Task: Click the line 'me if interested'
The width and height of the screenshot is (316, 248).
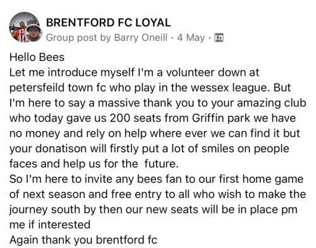Action: [50, 225]
